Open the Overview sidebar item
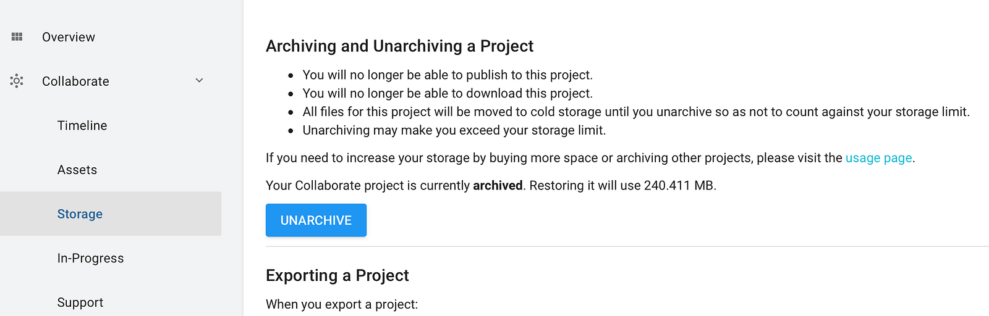This screenshot has height=316, width=989. click(69, 37)
